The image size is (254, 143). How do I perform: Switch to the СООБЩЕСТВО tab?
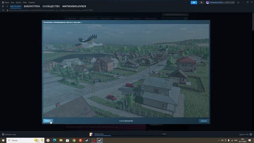coord(51,6)
